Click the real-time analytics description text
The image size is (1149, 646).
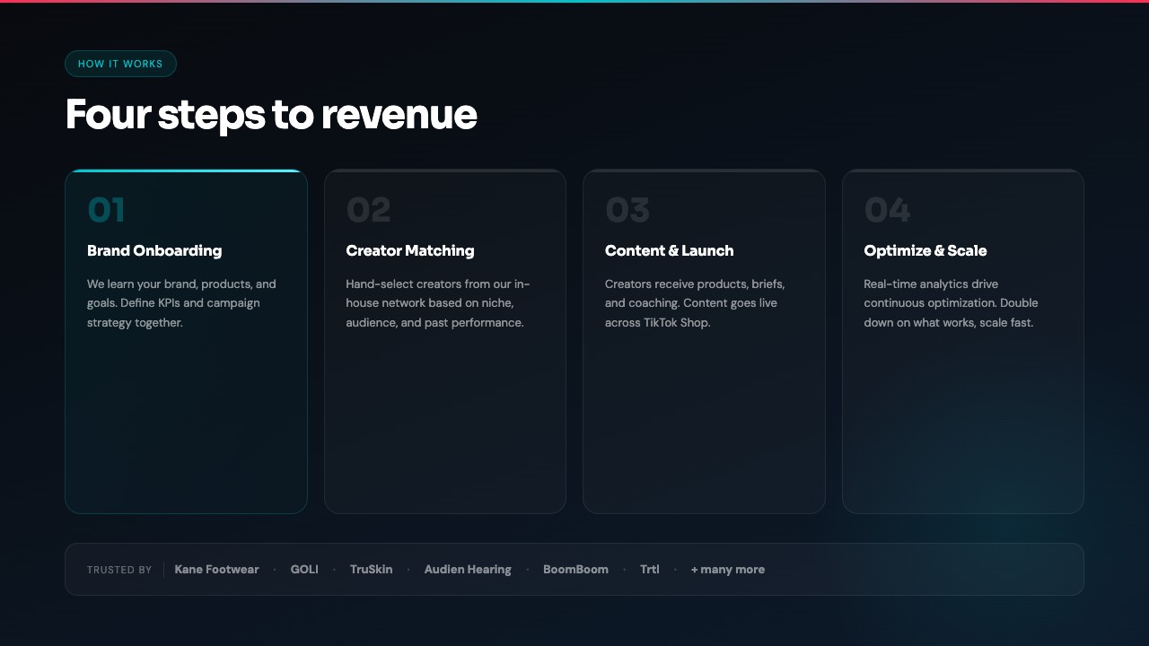[x=951, y=303]
